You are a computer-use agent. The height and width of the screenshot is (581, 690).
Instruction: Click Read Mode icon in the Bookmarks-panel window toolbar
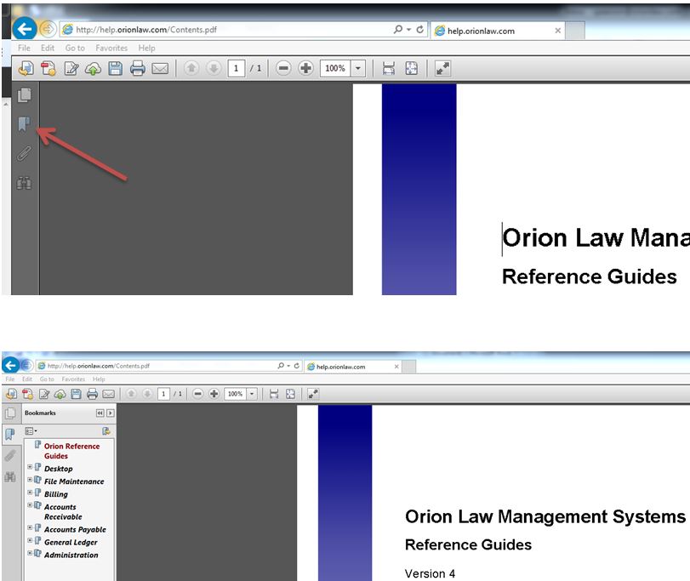313,394
